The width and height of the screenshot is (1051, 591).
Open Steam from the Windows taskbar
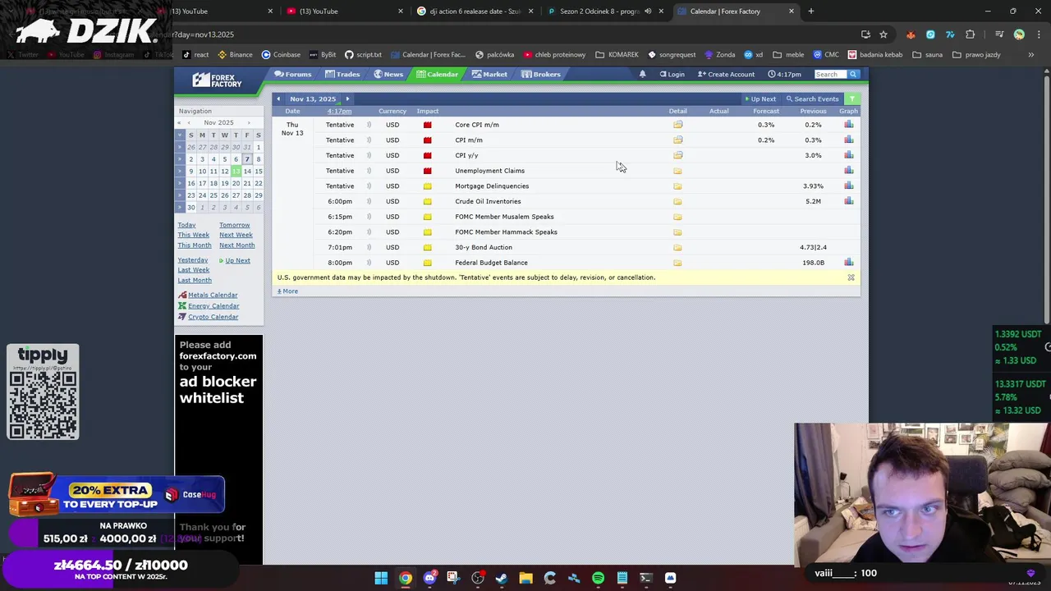click(x=502, y=578)
